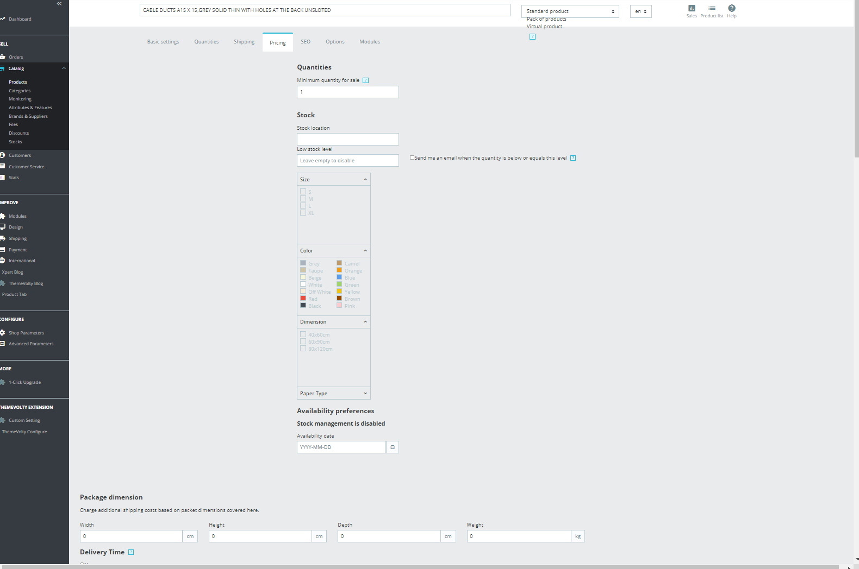Viewport: 859px width, 569px height.
Task: Open the SEO tab
Action: click(306, 42)
